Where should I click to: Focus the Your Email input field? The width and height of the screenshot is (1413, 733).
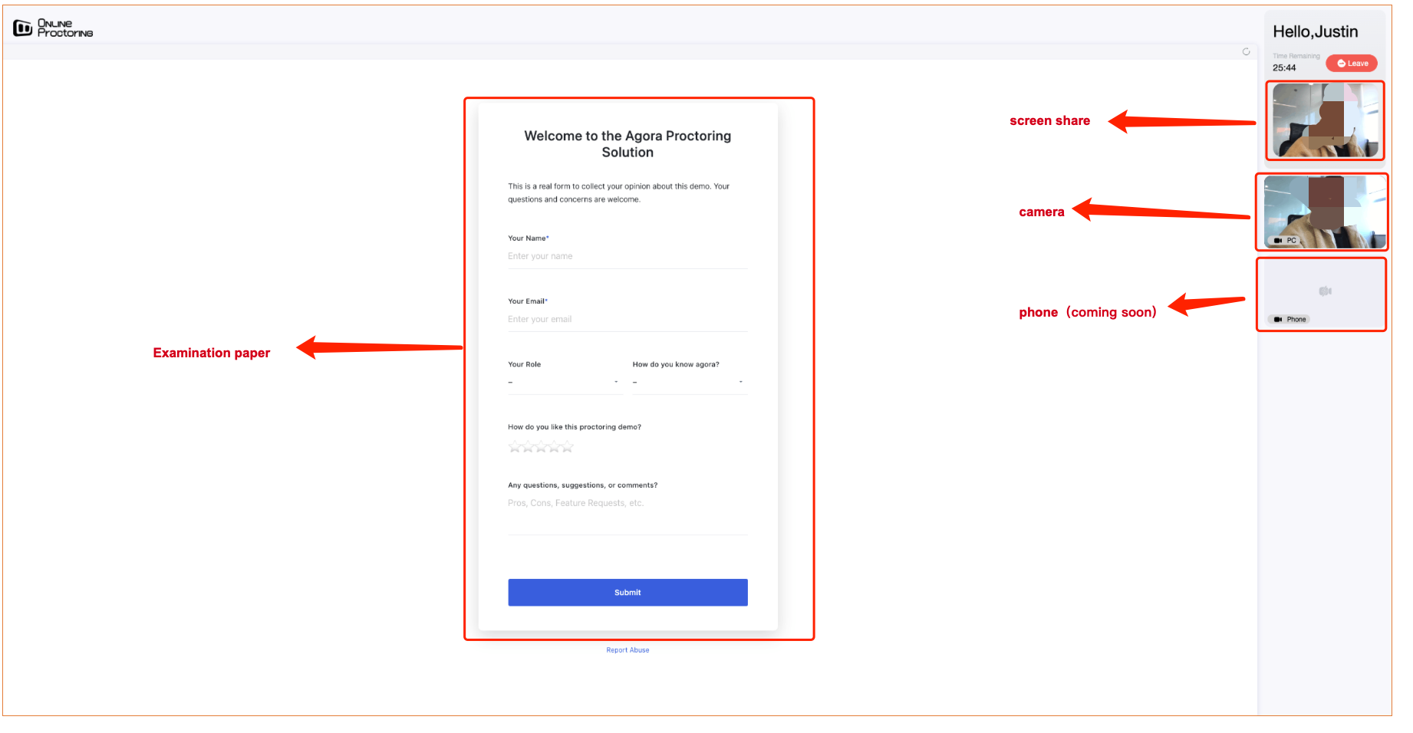[x=627, y=320]
